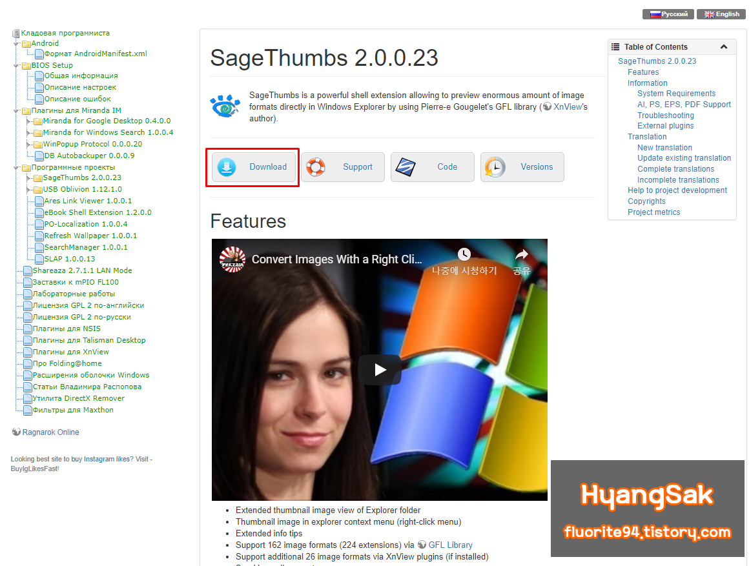The image size is (751, 566).
Task: Open SearchManager 1.0.0.1 page
Action: (x=87, y=247)
